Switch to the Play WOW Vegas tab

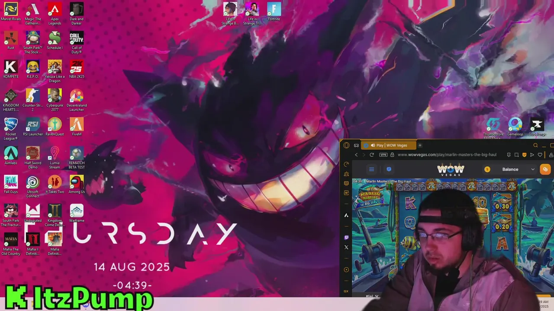coord(389,145)
